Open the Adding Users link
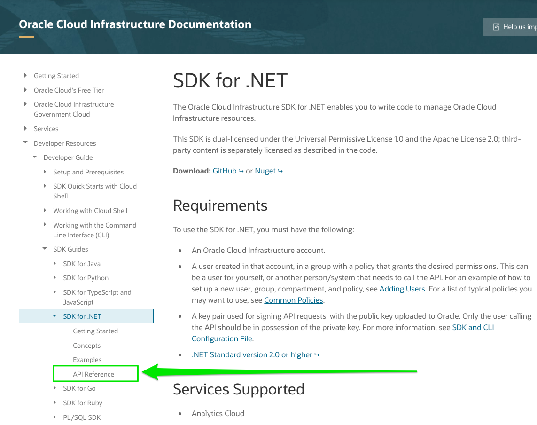The image size is (537, 425). click(402, 288)
